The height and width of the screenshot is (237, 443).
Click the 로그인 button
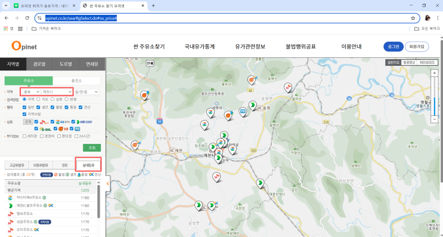pos(394,47)
